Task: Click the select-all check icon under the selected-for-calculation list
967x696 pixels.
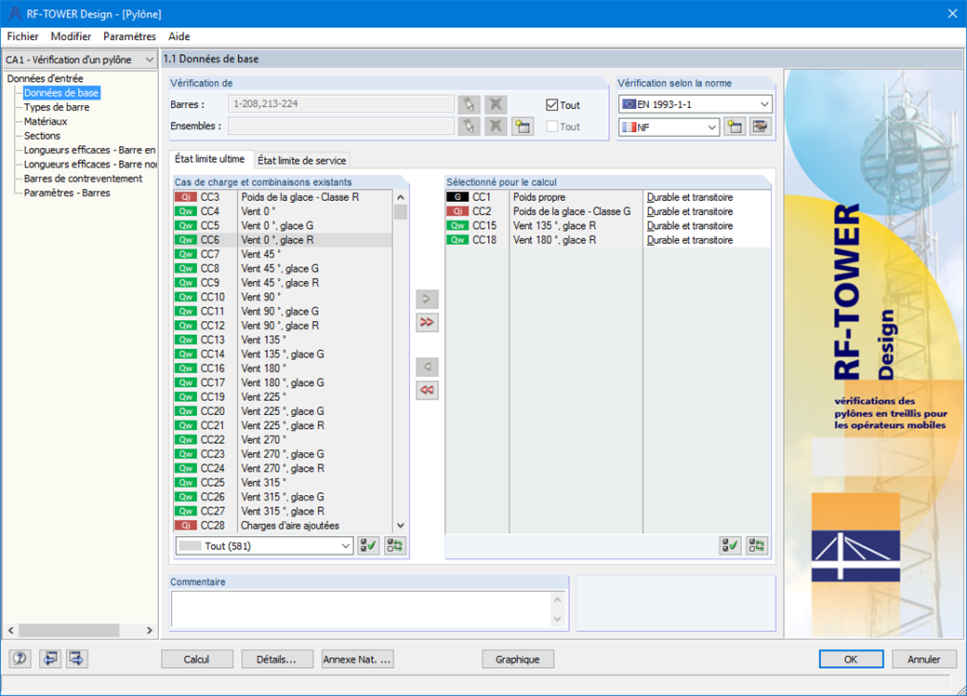Action: click(x=730, y=545)
